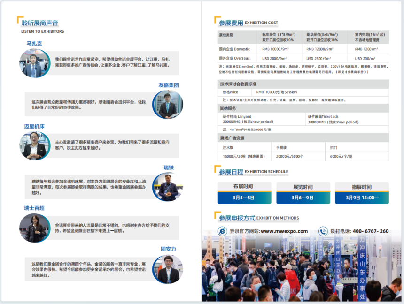Select the 瑞士百超 exhibitor portrait
404x304 pixels.
click(x=35, y=228)
